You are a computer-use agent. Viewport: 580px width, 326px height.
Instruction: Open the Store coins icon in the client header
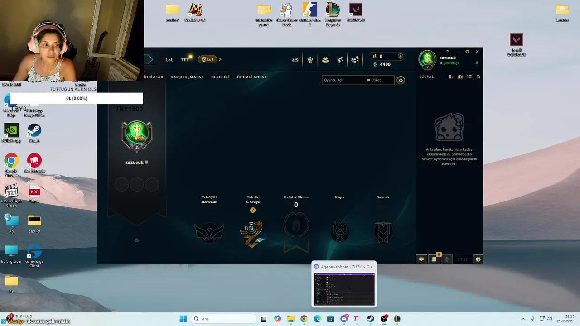pos(355,60)
